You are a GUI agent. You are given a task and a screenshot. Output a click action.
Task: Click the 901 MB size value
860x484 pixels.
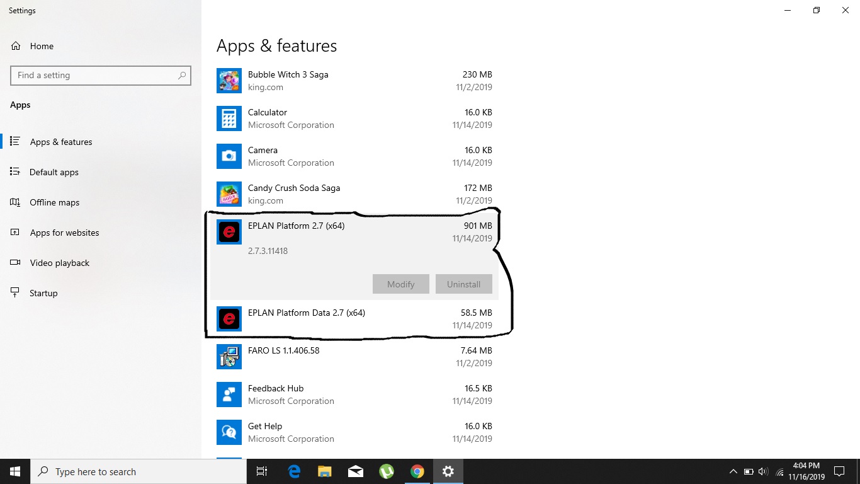coord(478,226)
